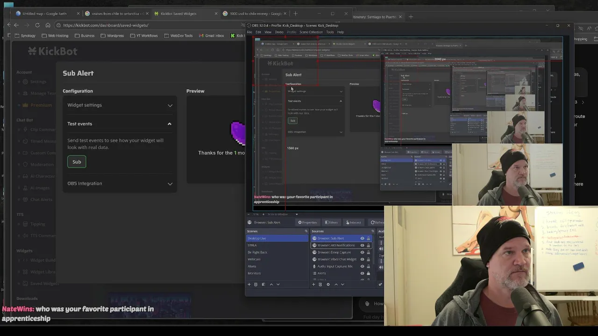Open the browser home page
This screenshot has width=598, height=336.
[x=48, y=25]
